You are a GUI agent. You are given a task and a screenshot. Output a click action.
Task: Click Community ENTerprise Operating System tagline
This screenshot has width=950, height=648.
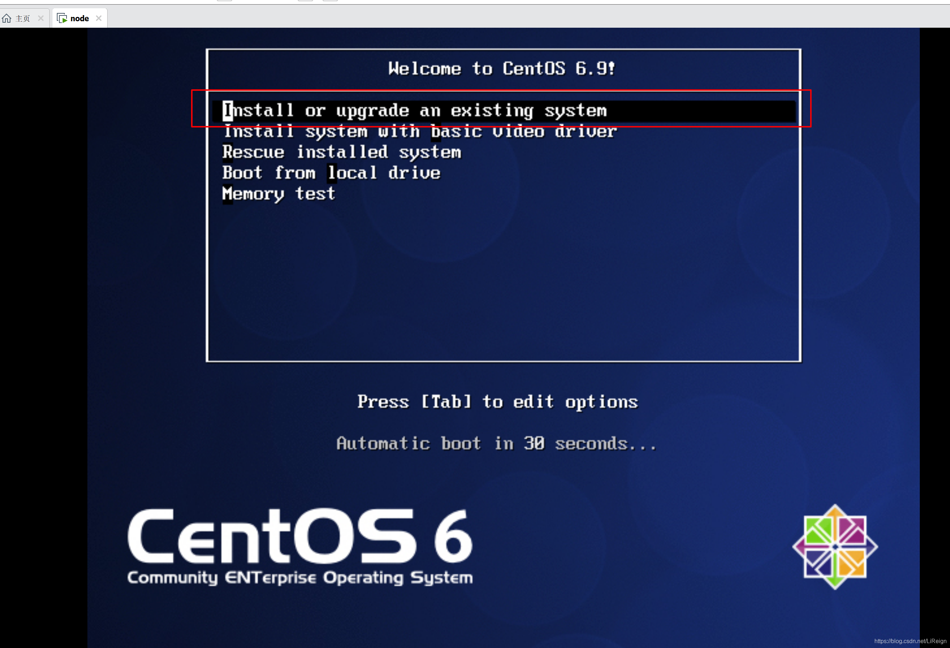pos(300,578)
